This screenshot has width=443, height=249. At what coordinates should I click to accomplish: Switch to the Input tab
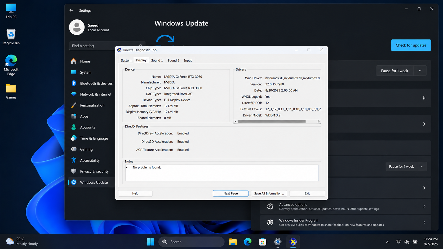(x=188, y=60)
